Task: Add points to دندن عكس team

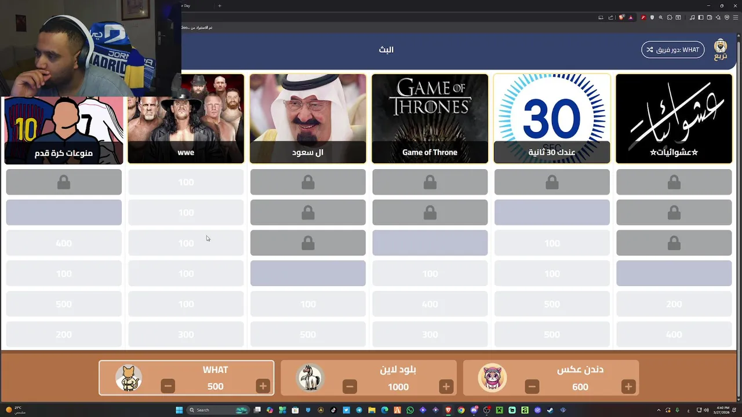Action: (x=628, y=386)
